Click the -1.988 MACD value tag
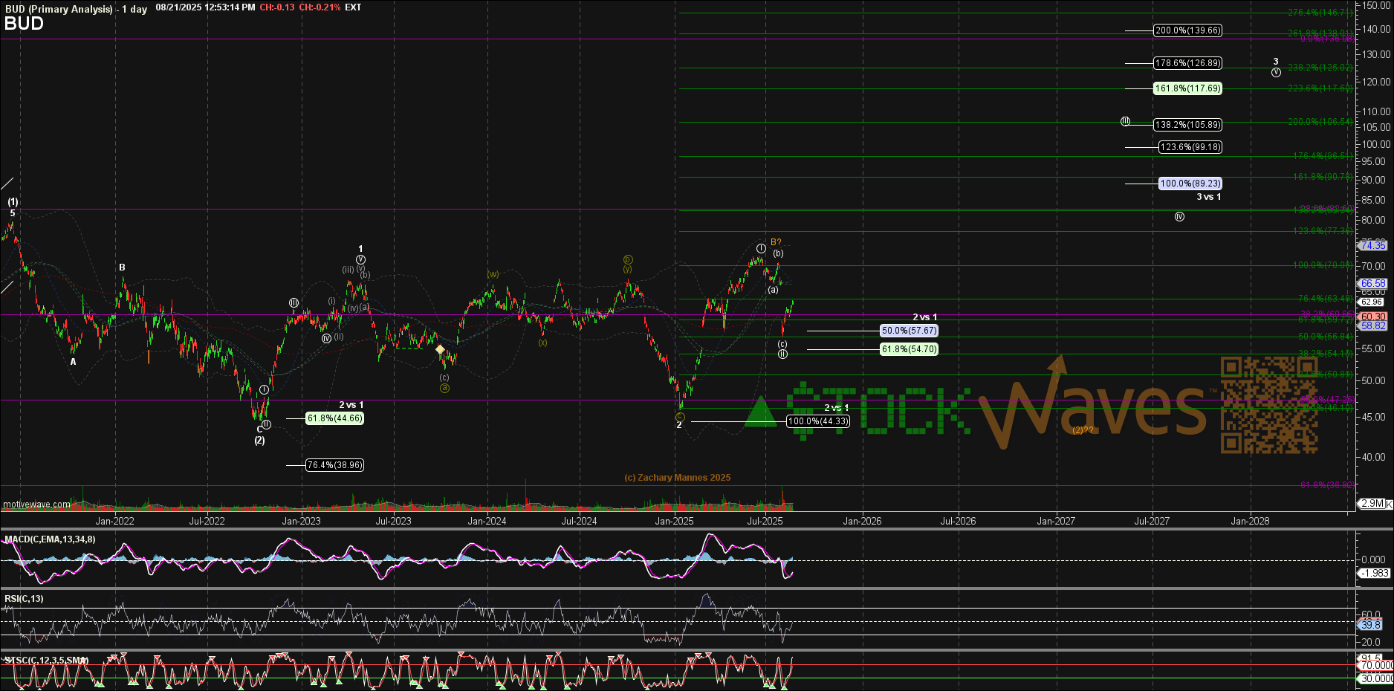Screen dimensions: 1394x691 pos(1374,573)
